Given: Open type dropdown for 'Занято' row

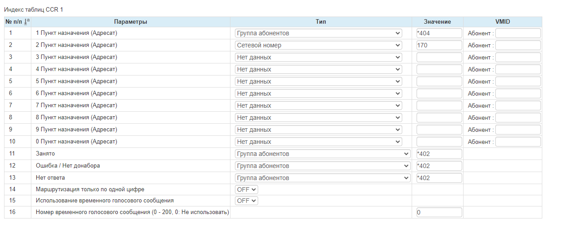Looking at the screenshot, I should point(323,154).
